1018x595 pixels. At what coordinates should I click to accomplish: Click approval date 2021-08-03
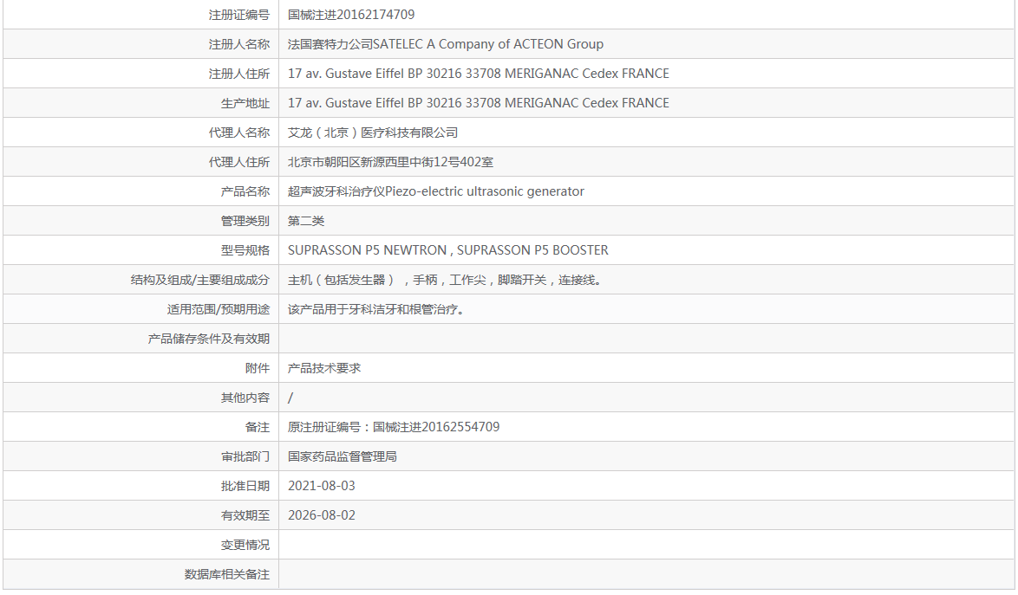click(322, 486)
